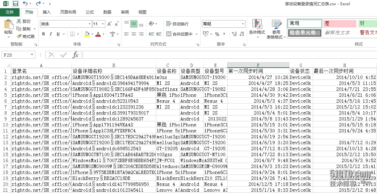Switch to the 数据 tab

[107, 12]
